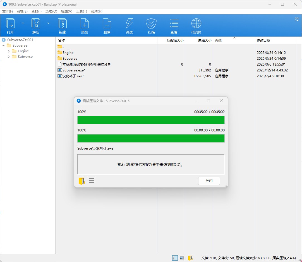
Task: Open the 视图(V) menu
Action: pos(66,11)
